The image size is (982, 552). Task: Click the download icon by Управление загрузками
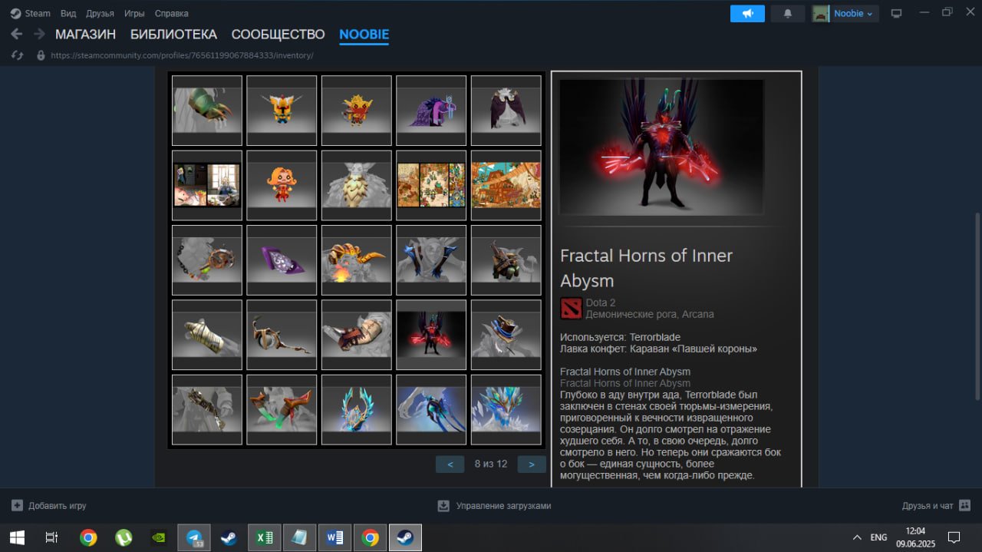(x=443, y=505)
